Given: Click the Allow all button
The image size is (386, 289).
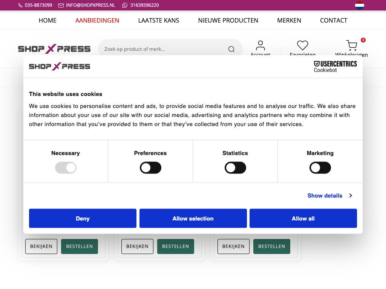Looking at the screenshot, I should pyautogui.click(x=303, y=219).
